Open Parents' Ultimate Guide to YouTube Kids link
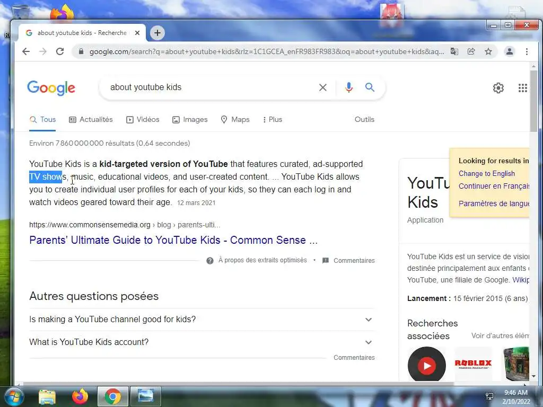This screenshot has height=407, width=543. 173,240
